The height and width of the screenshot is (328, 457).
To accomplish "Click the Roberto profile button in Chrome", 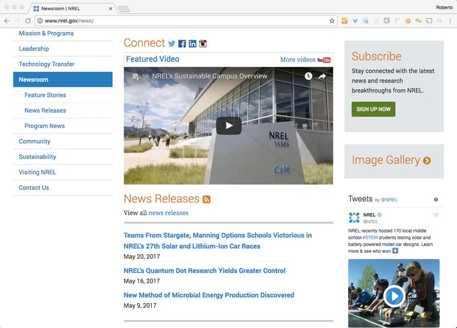I will (444, 7).
